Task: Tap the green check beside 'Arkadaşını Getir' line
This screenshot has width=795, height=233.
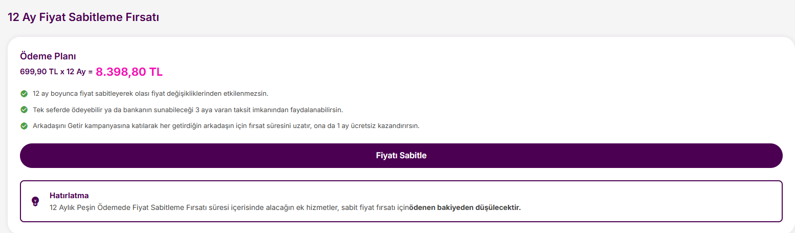Action: (24, 126)
